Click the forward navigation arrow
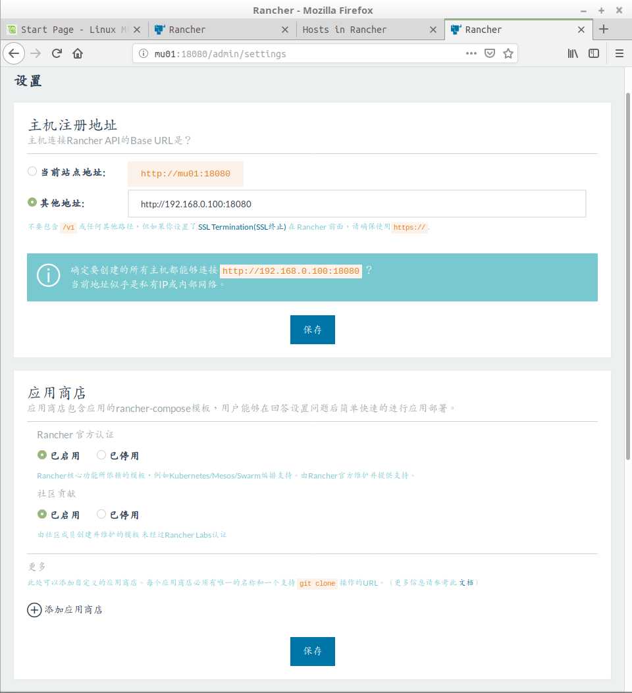 click(36, 53)
